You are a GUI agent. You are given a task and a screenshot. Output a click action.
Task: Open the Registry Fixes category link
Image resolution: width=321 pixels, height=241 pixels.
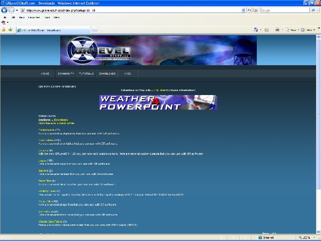coord(47,191)
